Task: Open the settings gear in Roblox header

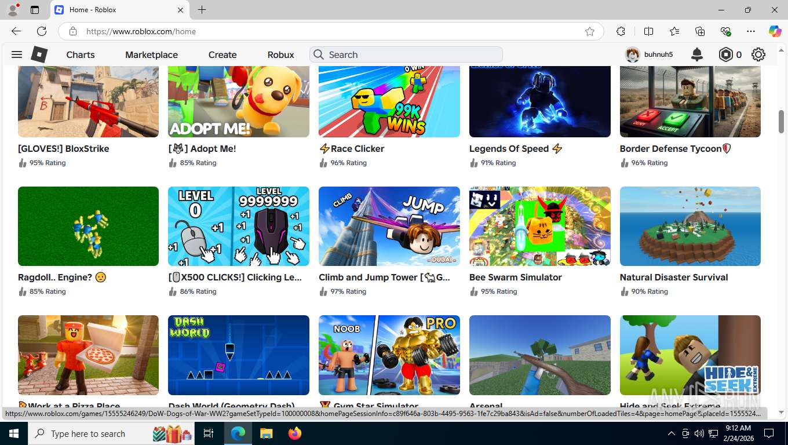Action: (x=758, y=54)
